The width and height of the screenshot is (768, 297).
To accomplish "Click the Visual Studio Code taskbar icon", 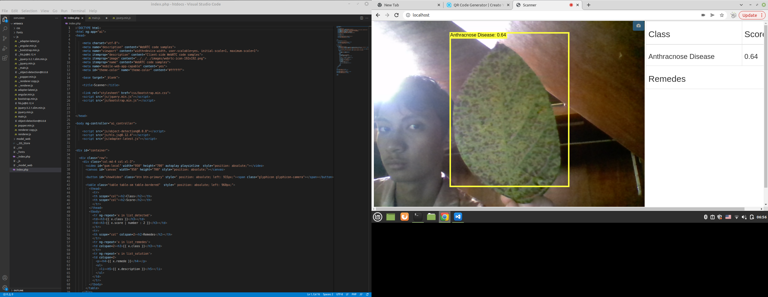I will [458, 217].
